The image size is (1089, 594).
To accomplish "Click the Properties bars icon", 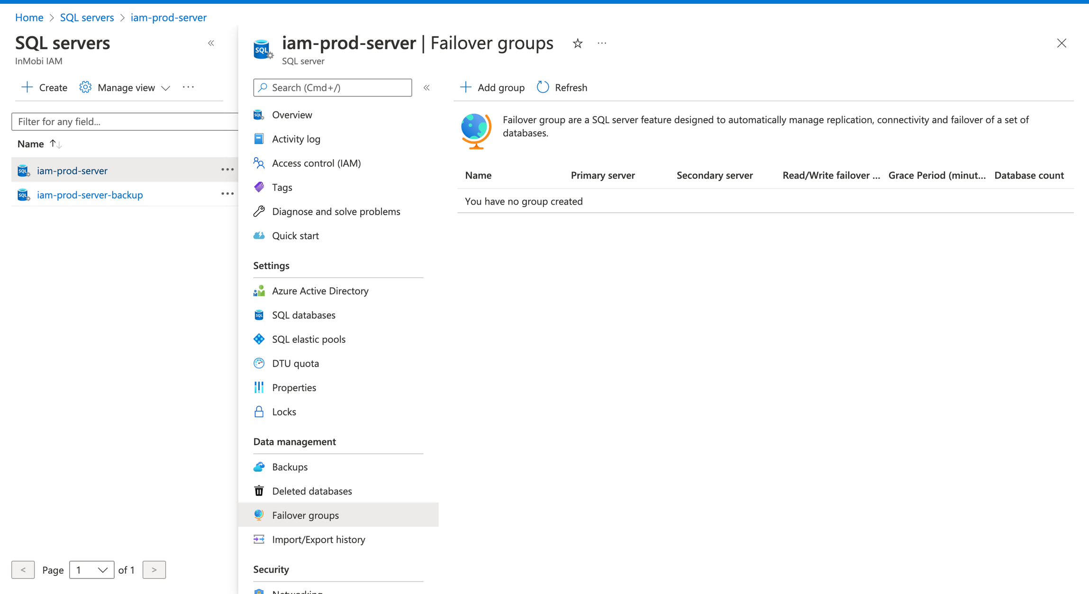I will 259,387.
